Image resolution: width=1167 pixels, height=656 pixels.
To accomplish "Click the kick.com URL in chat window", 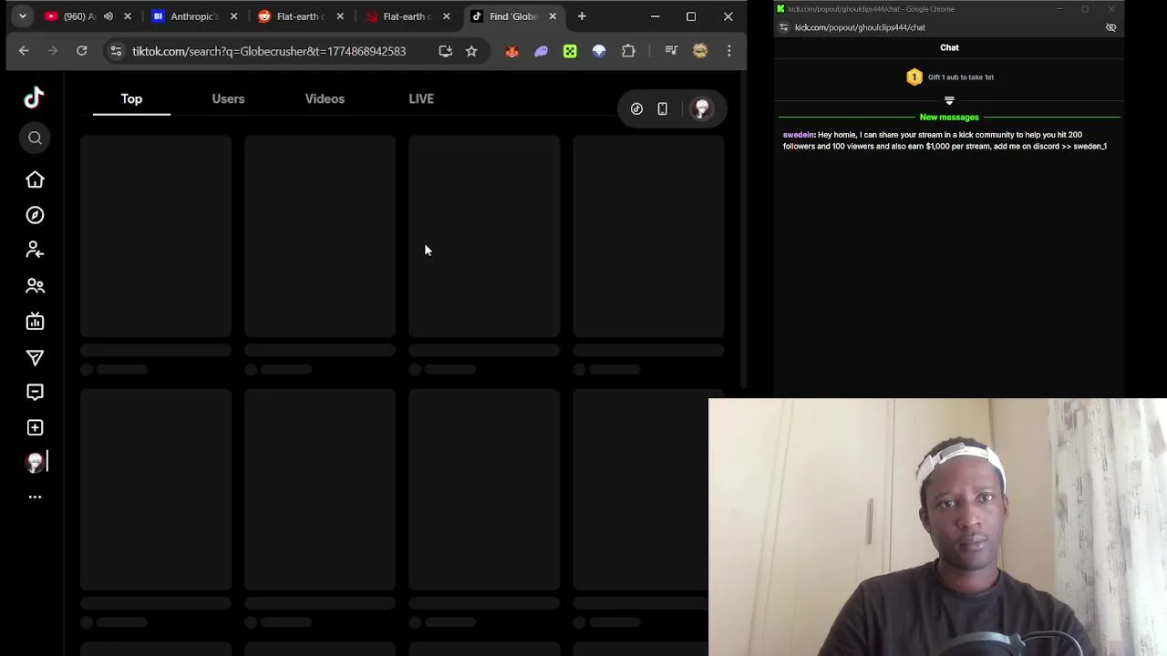I will click(860, 27).
